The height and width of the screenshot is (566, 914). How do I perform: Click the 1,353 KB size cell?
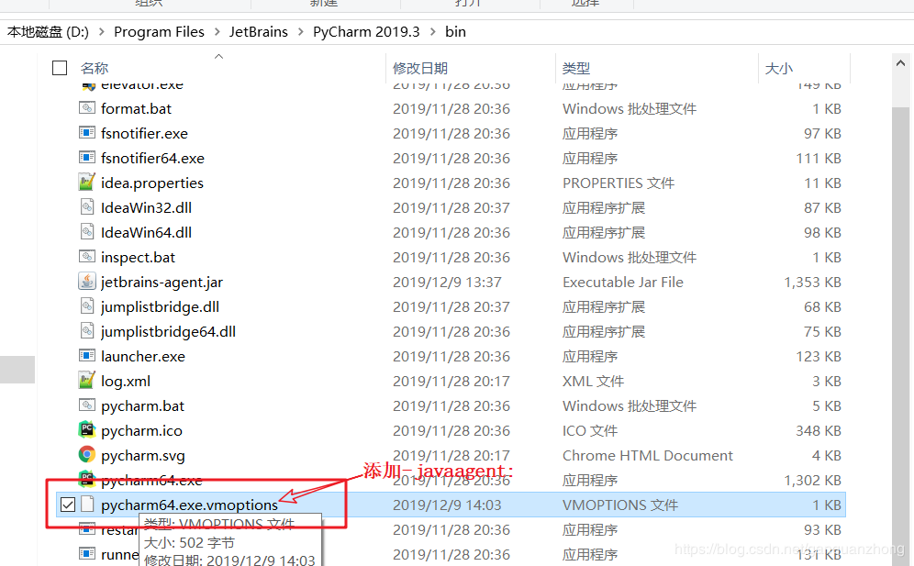point(812,283)
